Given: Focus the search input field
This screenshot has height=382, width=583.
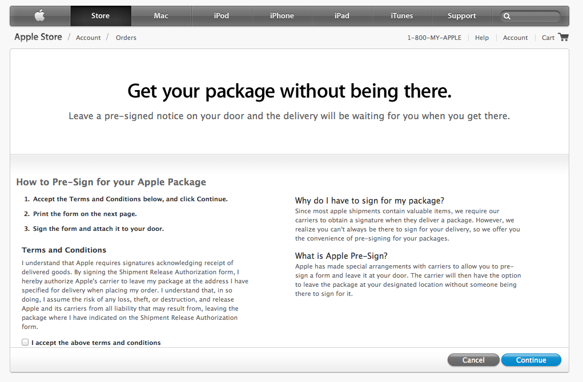Looking at the screenshot, I should pyautogui.click(x=530, y=16).
